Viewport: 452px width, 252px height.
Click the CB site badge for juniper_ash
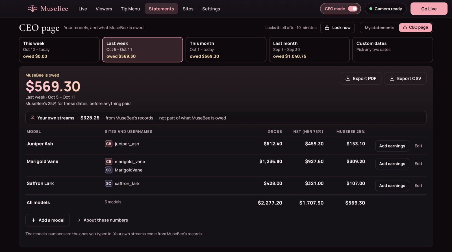click(108, 144)
